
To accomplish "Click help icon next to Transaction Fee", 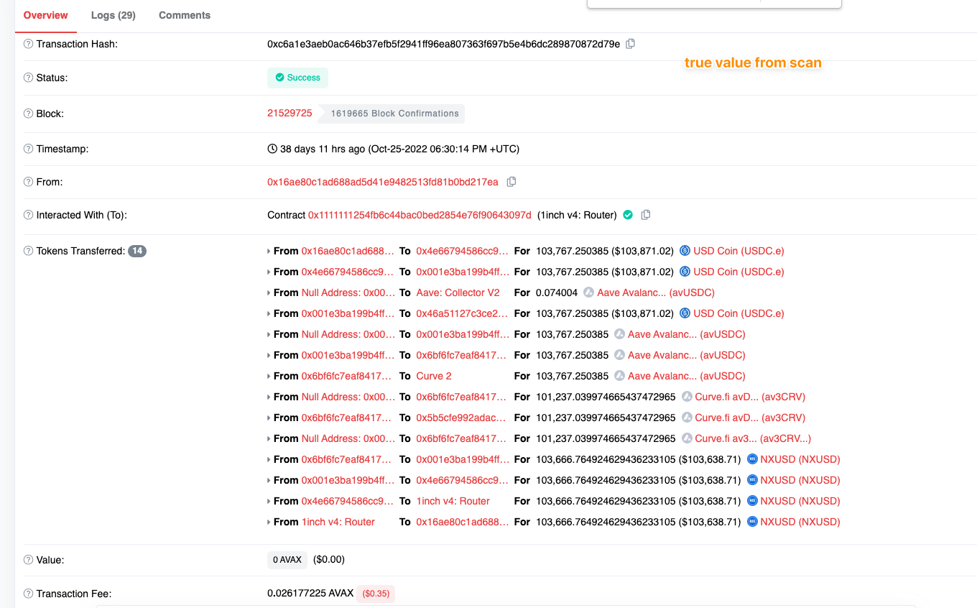I will pyautogui.click(x=28, y=594).
